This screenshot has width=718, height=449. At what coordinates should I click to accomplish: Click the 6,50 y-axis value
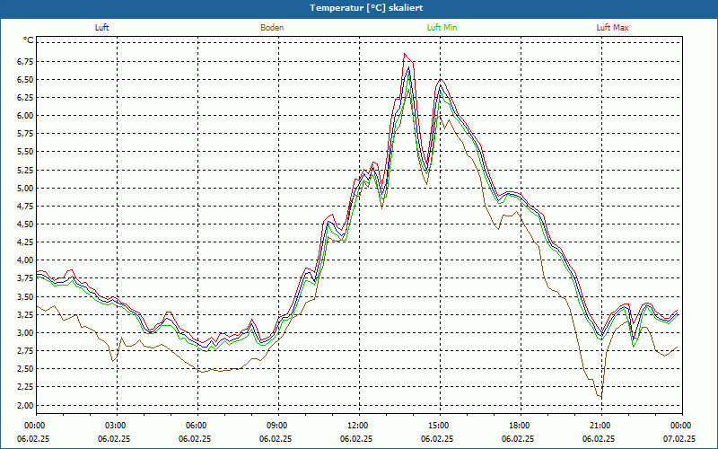click(x=26, y=80)
